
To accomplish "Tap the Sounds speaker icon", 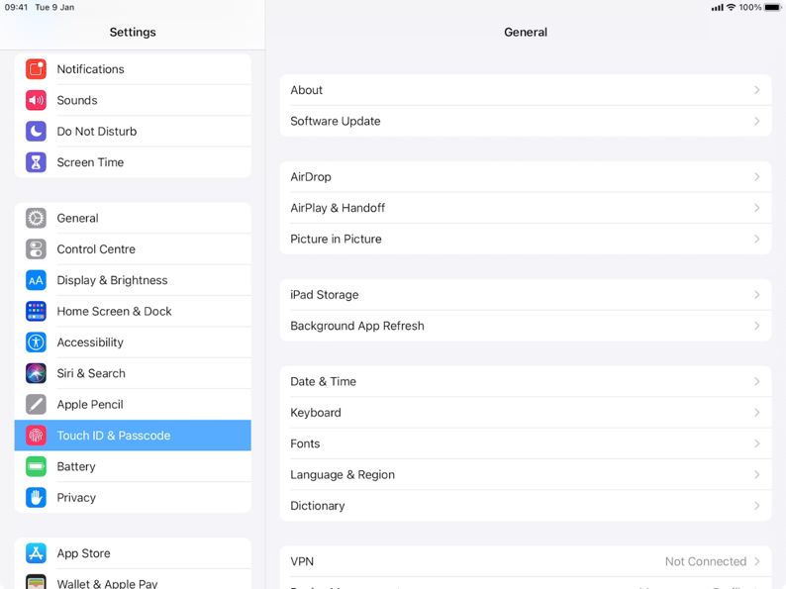I will pyautogui.click(x=36, y=100).
